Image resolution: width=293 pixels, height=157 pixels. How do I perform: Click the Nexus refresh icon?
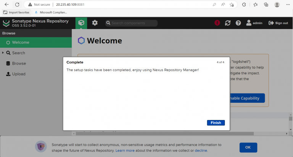[x=228, y=23]
